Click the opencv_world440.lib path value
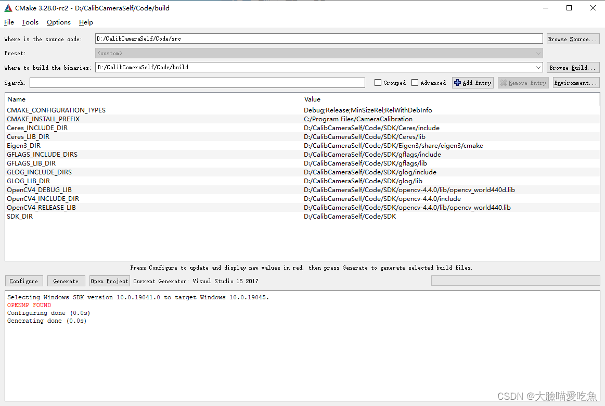605x406 pixels. [407, 208]
